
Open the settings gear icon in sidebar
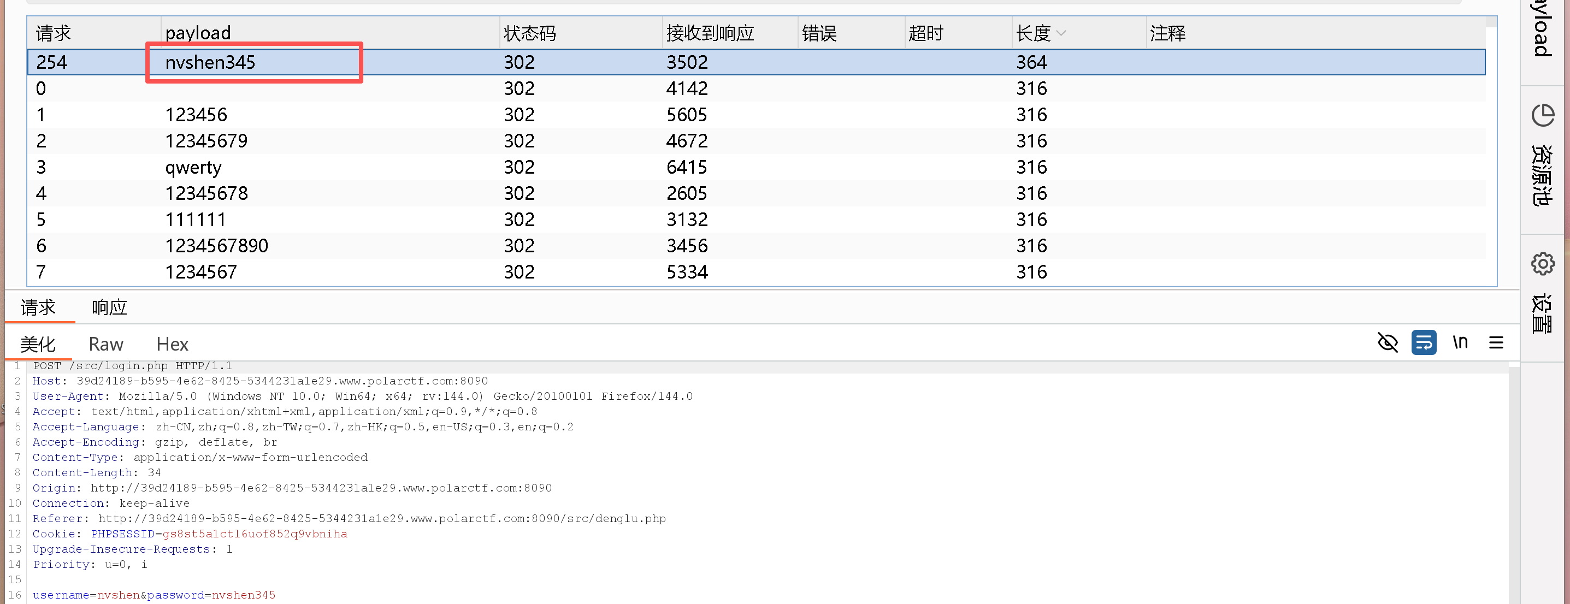[1543, 264]
